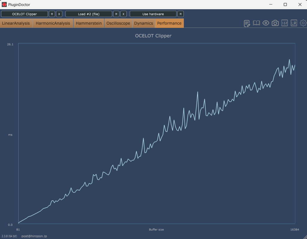Select the Performance tab
The width and height of the screenshot is (307, 239).
pyautogui.click(x=169, y=23)
